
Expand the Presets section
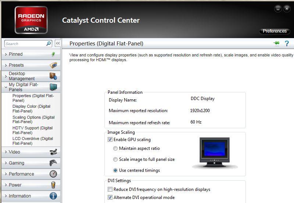click(16, 65)
